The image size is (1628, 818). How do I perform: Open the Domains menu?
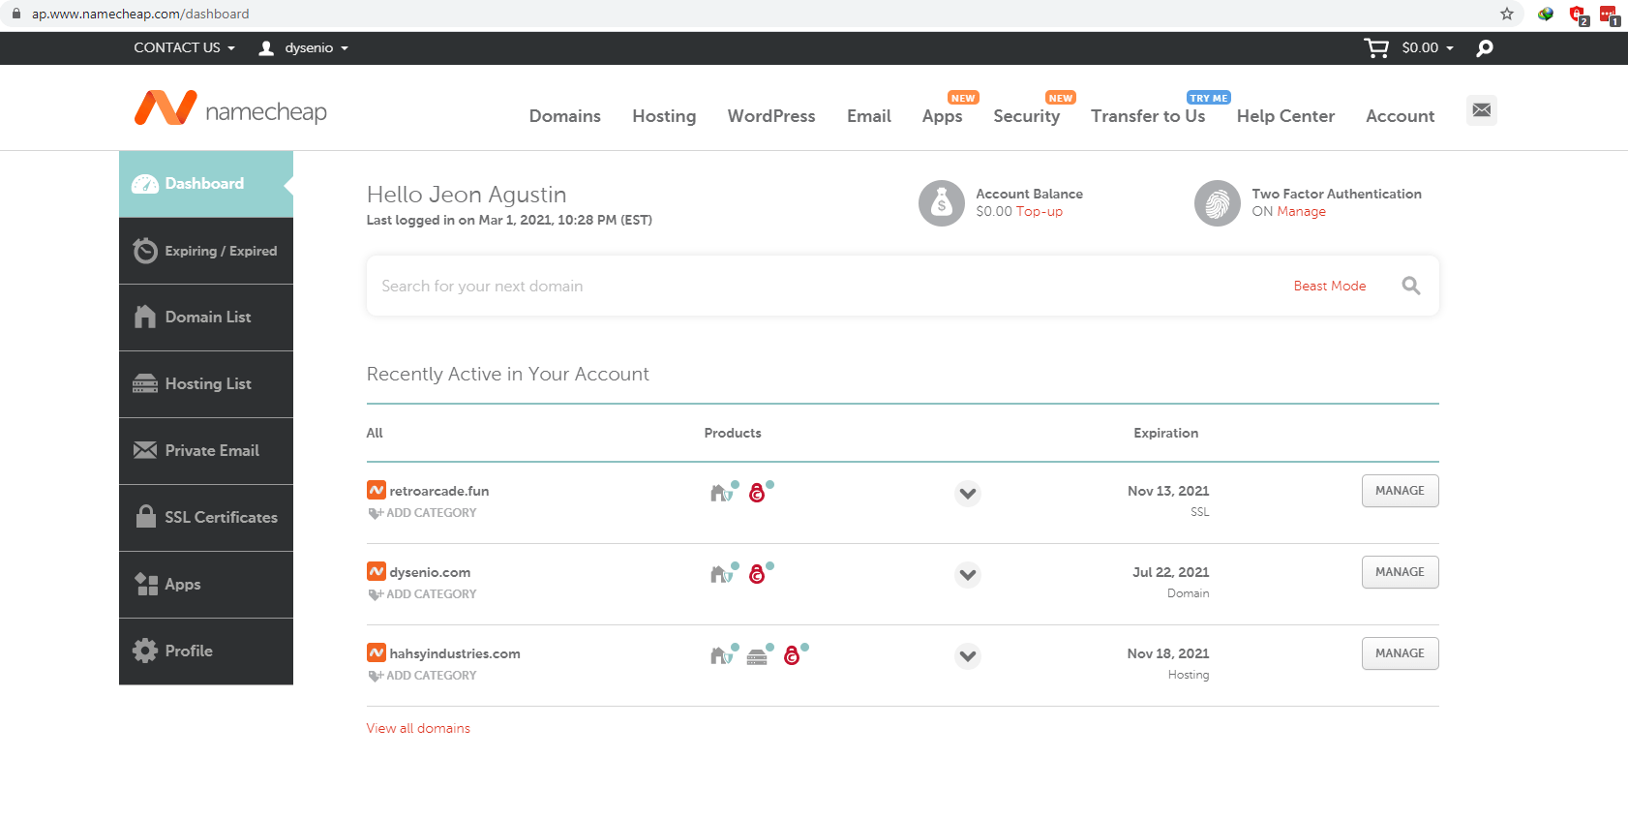click(x=564, y=116)
